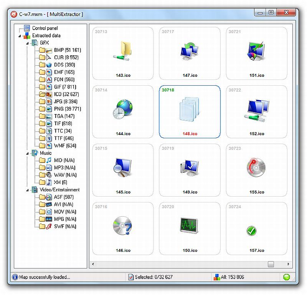This screenshot has width=307, height=295.
Task: Select thumbnail 150.ico performance monitor
Action: (190, 229)
